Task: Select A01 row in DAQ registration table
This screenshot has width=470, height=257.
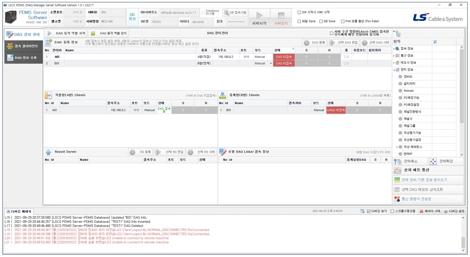Action: click(x=218, y=57)
